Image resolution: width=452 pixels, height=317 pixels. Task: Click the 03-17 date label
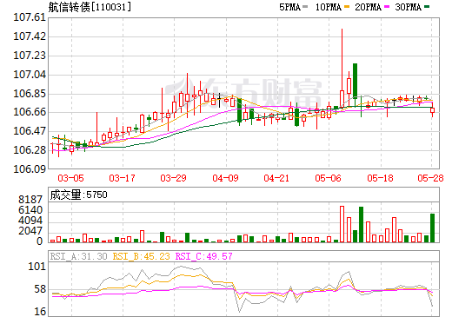(x=122, y=178)
